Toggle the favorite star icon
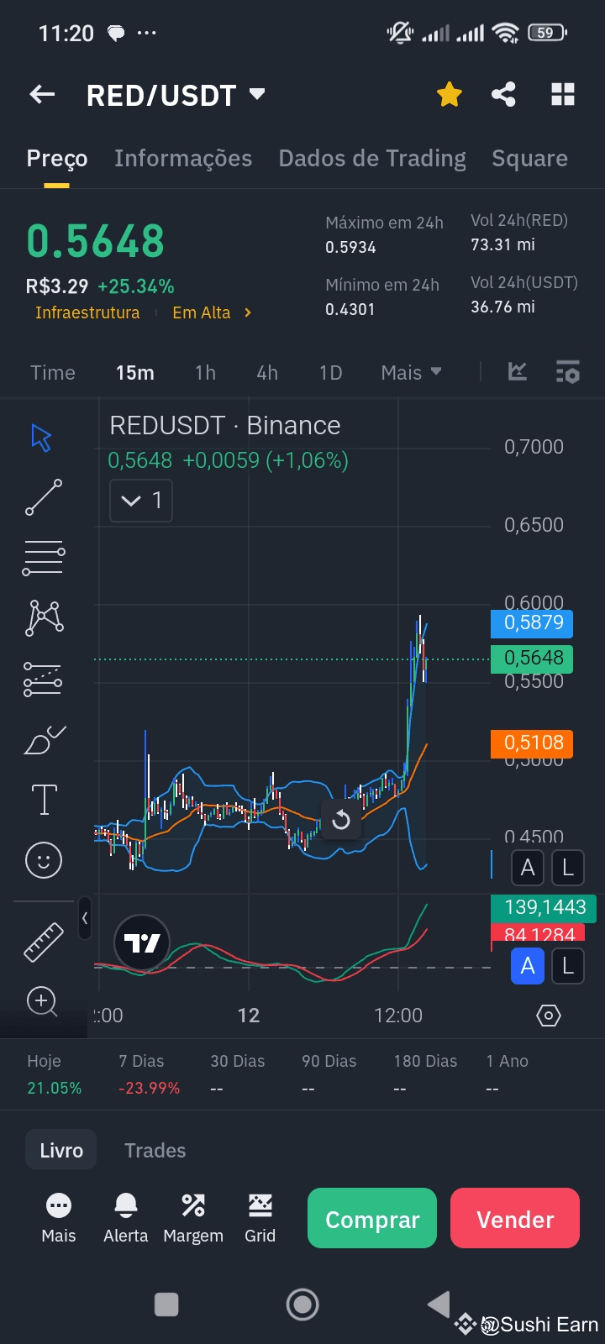 click(450, 95)
